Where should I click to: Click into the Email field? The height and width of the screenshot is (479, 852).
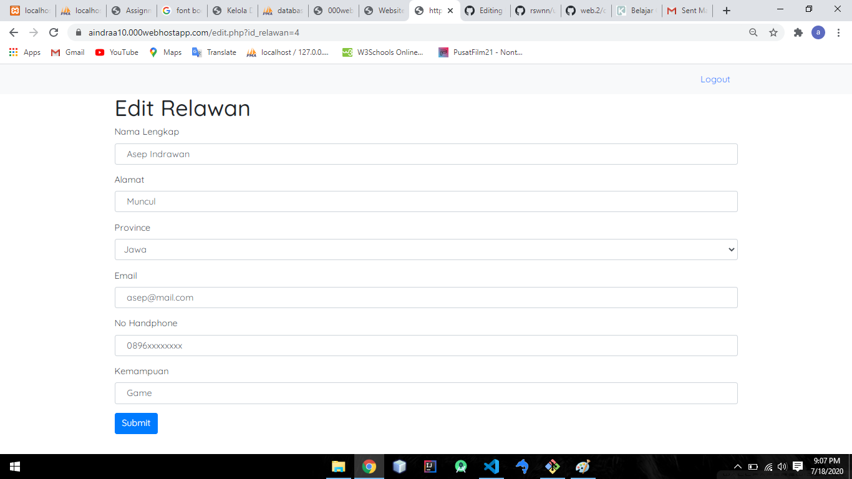[426, 298]
